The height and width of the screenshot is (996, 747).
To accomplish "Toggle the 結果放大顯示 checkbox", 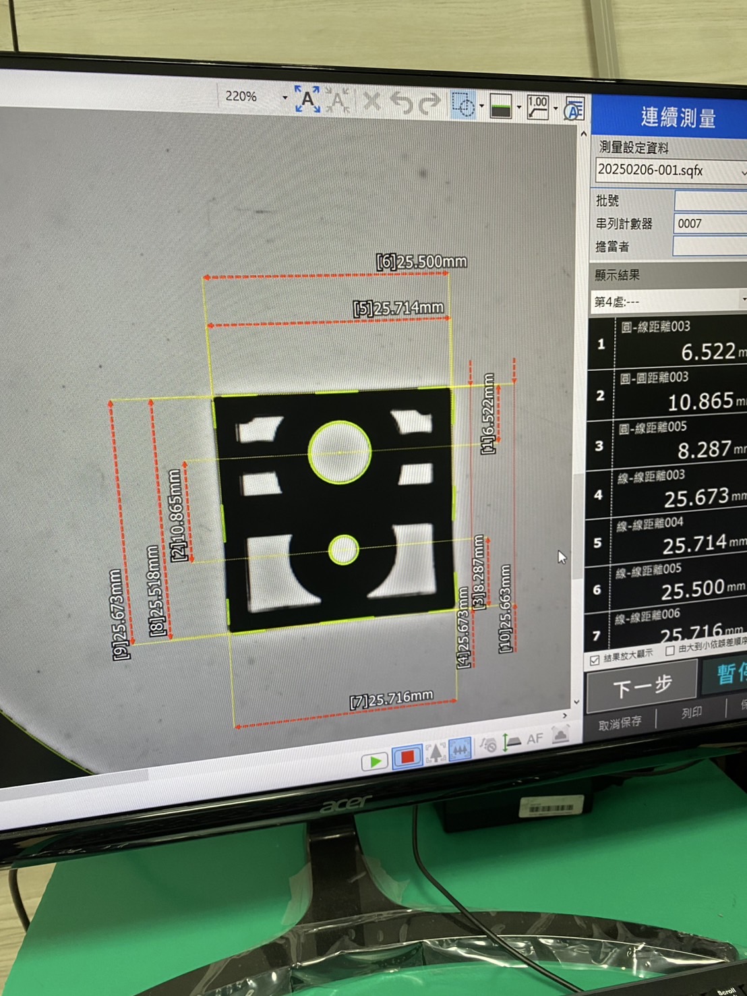I will pyautogui.click(x=595, y=660).
